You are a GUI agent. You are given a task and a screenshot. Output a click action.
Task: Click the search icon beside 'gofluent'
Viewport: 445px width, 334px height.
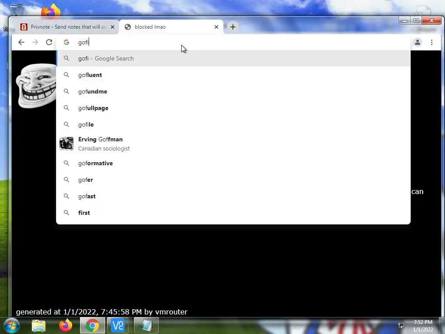tap(66, 75)
